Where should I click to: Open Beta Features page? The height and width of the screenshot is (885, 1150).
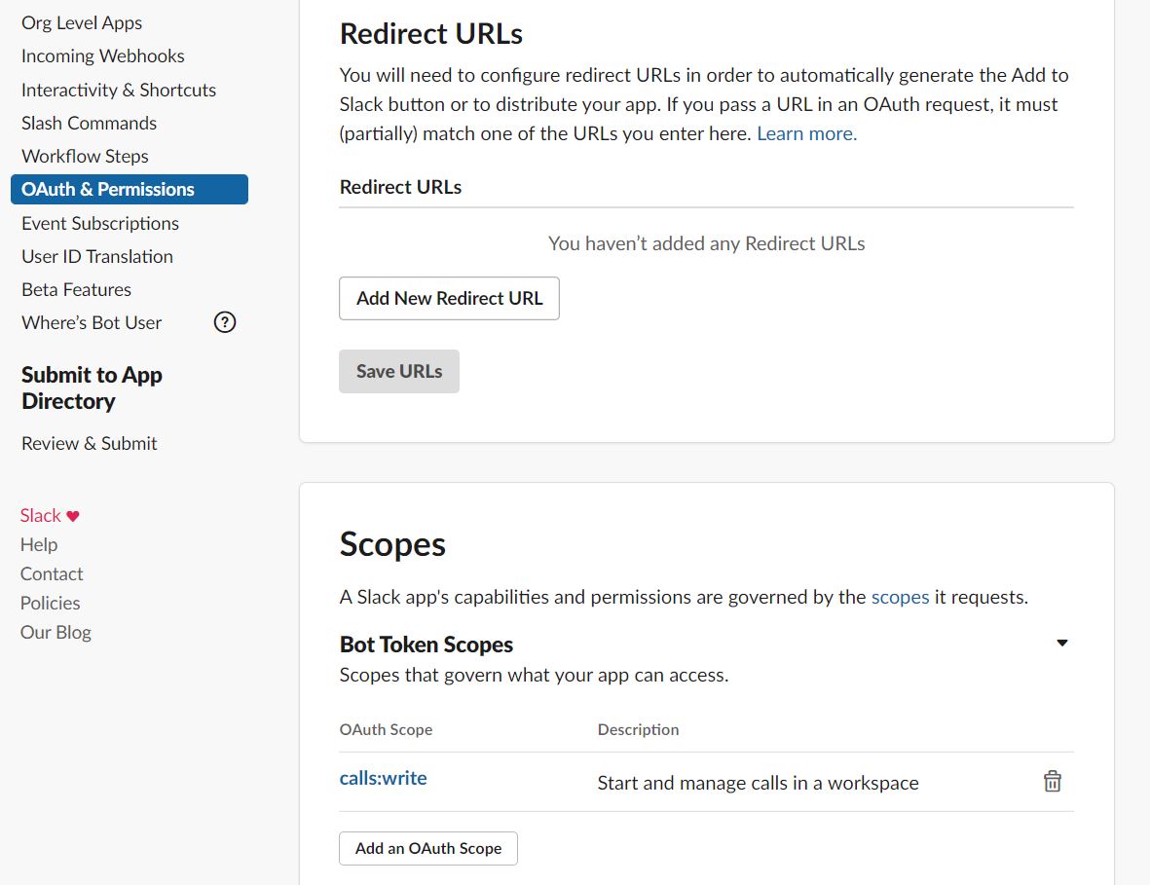(x=76, y=289)
